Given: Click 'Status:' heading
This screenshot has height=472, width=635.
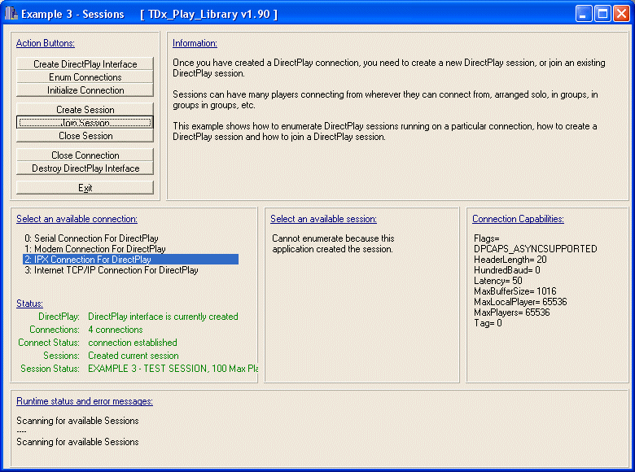Looking at the screenshot, I should 29,304.
